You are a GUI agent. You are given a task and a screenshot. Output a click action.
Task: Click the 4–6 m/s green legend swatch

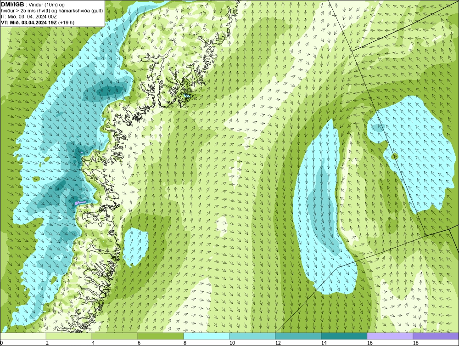click(115, 336)
